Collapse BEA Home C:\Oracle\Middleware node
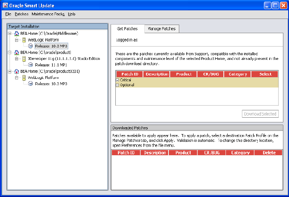The width and height of the screenshot is (289, 197). 10,34
